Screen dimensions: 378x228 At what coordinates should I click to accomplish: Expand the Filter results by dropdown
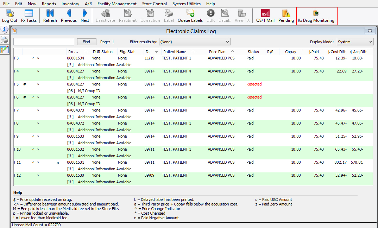[x=195, y=42]
